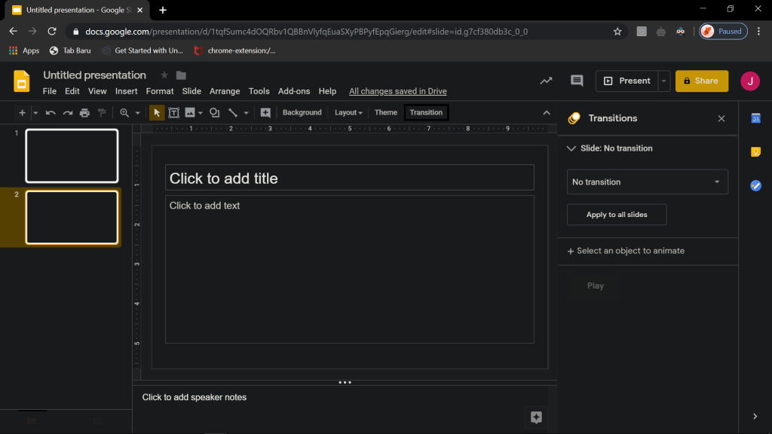Select the Text box tool
772x434 pixels.
coord(173,113)
